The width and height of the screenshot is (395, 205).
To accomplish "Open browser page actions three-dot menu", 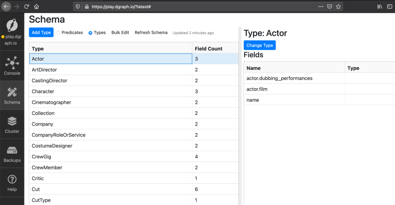I will click(x=321, y=6).
